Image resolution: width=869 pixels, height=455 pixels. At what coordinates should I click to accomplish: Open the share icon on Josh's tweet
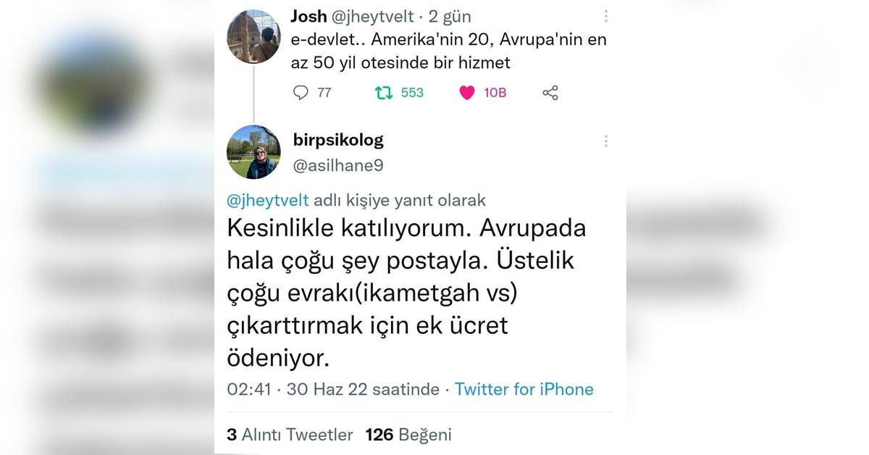pos(550,93)
